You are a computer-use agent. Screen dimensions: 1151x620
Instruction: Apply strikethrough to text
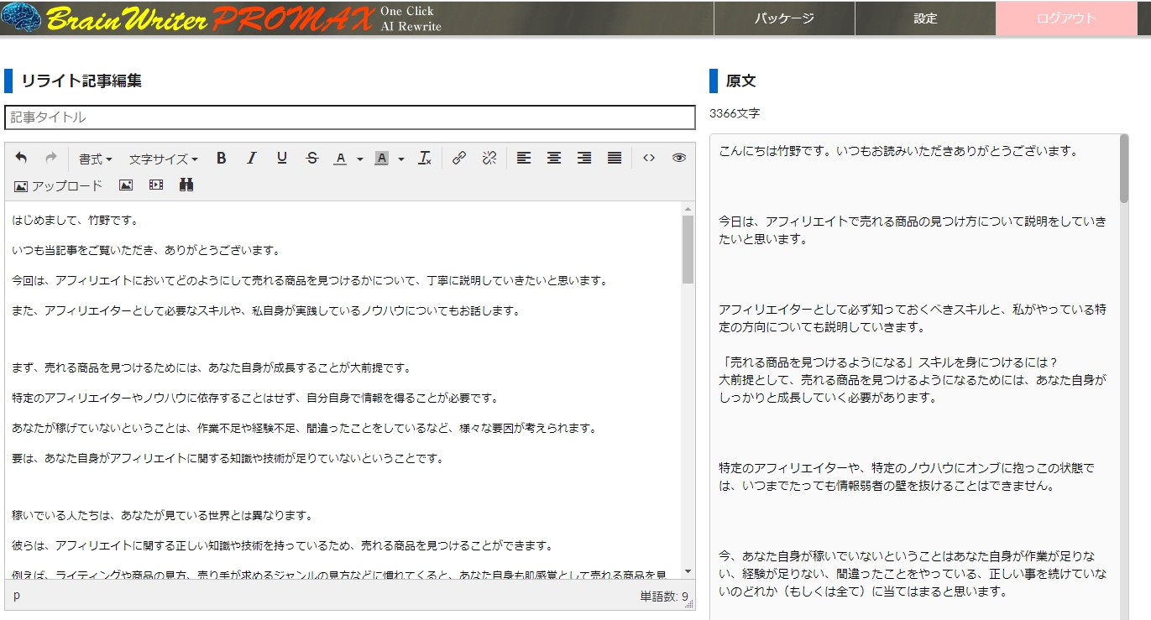point(311,159)
